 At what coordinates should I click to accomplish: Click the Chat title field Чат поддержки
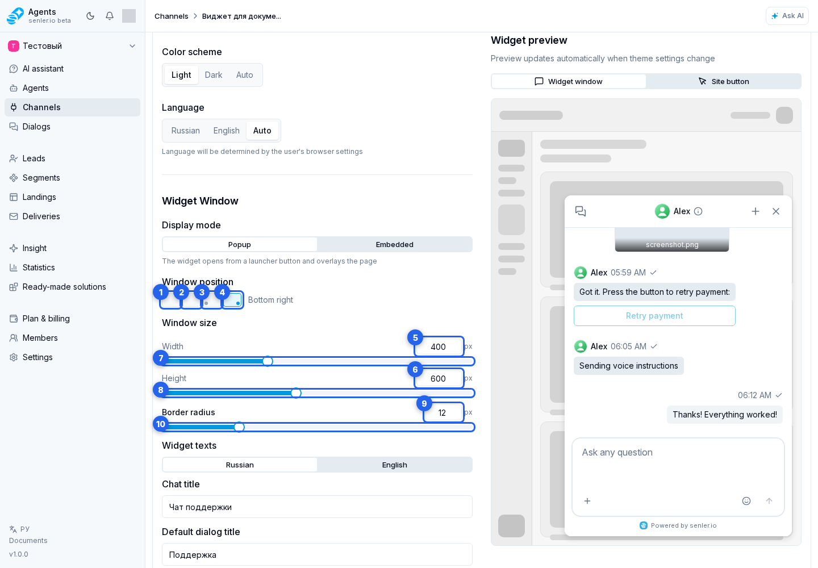(317, 507)
